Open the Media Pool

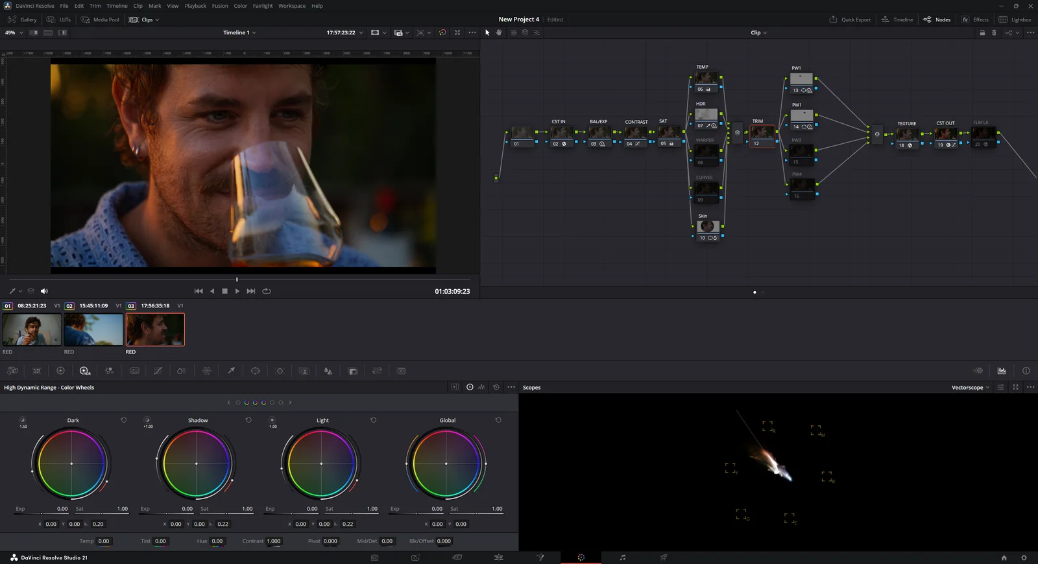coord(100,19)
